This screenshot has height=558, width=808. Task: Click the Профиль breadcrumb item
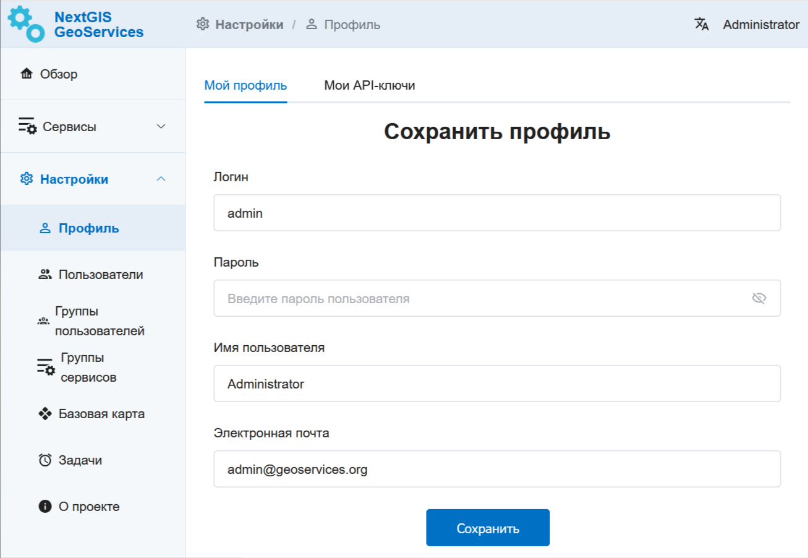click(x=352, y=25)
